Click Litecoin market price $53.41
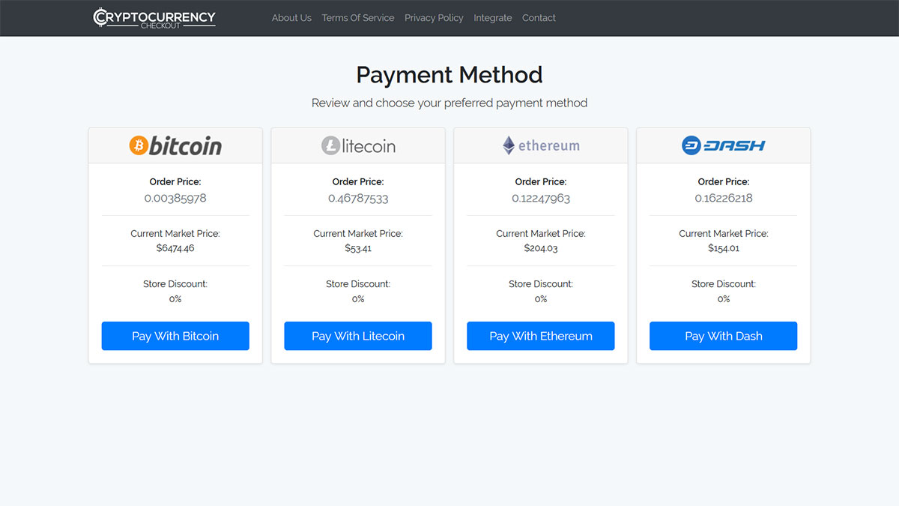The height and width of the screenshot is (506, 899). (358, 248)
